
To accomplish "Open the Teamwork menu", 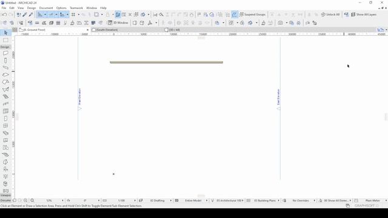I will 76,8.
